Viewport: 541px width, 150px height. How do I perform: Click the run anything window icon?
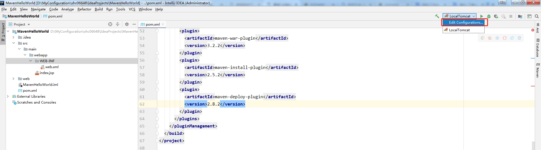pyautogui.click(x=529, y=16)
